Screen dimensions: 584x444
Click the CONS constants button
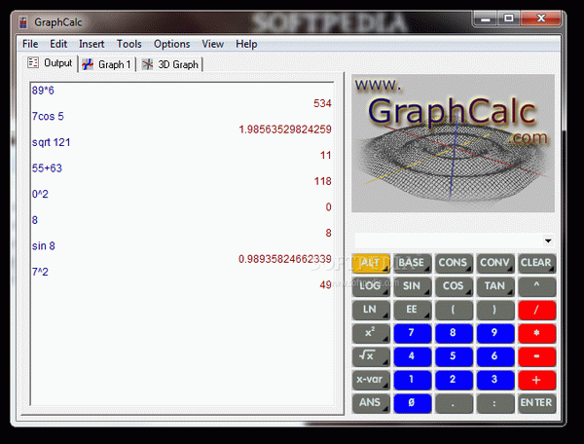(x=454, y=263)
